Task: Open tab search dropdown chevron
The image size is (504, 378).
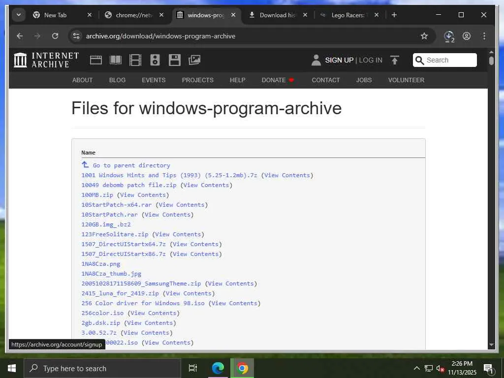Action: [19, 15]
